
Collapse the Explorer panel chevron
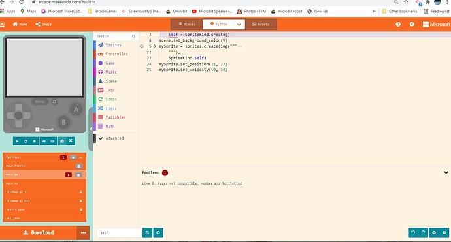(81, 157)
